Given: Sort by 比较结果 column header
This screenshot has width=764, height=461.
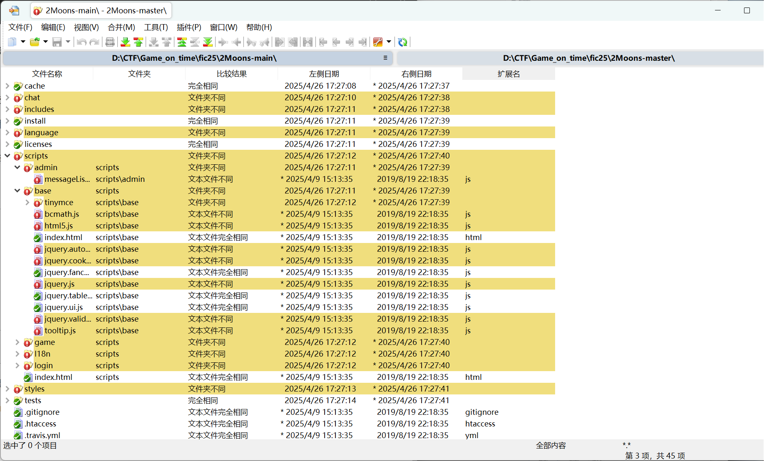Looking at the screenshot, I should [232, 74].
